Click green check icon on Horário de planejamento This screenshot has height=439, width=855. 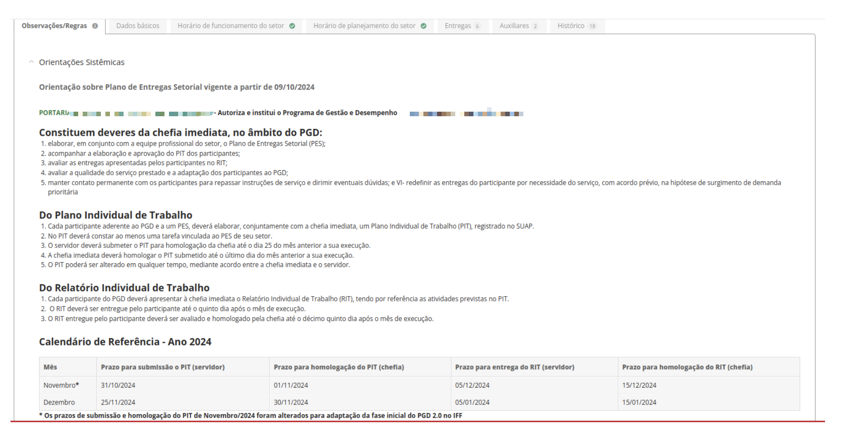[x=423, y=26]
